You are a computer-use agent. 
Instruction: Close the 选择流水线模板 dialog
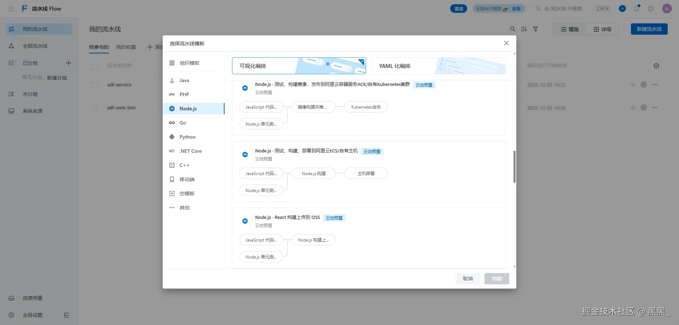506,43
